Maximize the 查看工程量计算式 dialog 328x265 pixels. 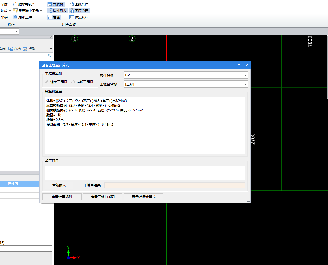(x=239, y=65)
